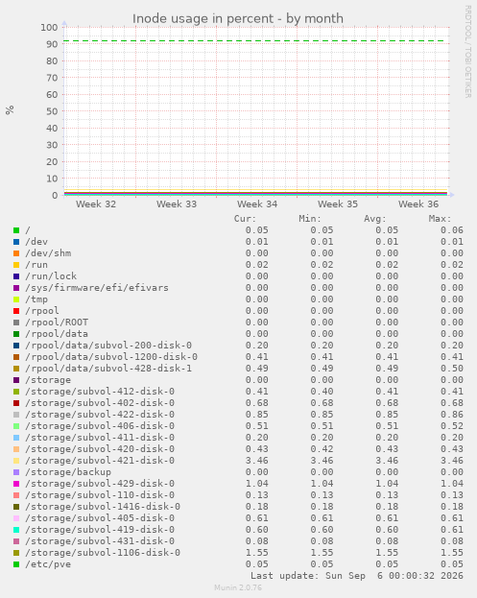This screenshot has width=477, height=598.
Task: Click the 100 label on the percent axis
Action: click(49, 28)
